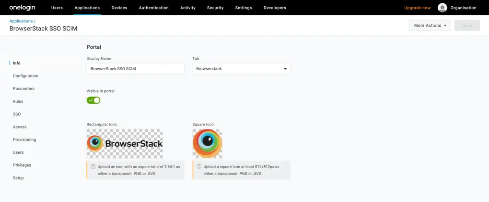Open the Users top menu

[x=57, y=8]
